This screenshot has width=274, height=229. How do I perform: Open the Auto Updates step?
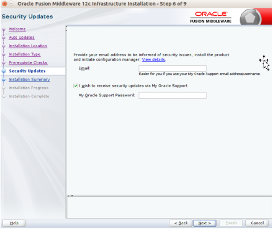21,37
